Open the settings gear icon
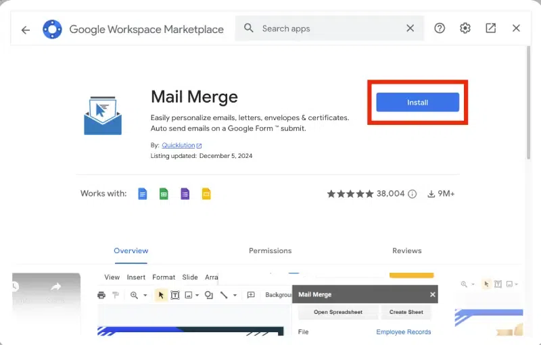 [x=465, y=28]
